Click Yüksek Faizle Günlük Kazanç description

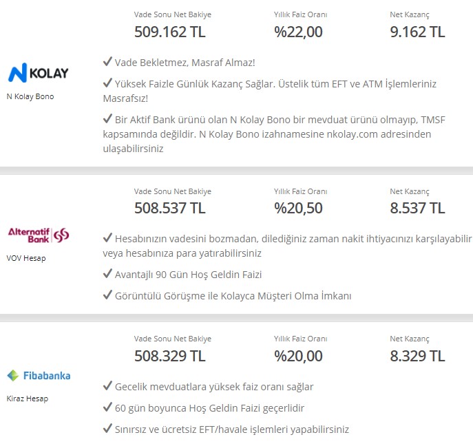click(x=270, y=91)
